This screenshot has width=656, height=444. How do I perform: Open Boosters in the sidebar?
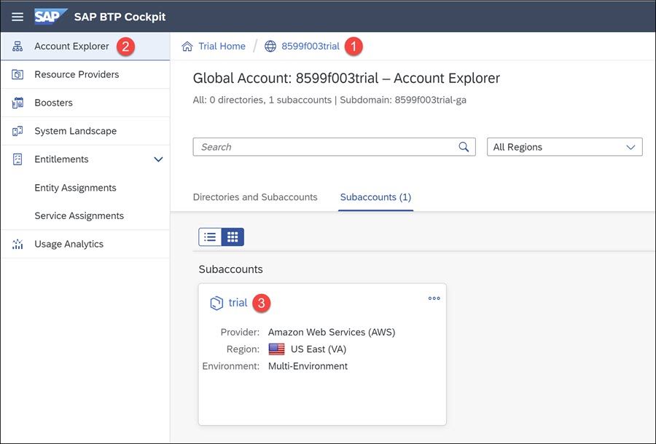[x=85, y=103]
